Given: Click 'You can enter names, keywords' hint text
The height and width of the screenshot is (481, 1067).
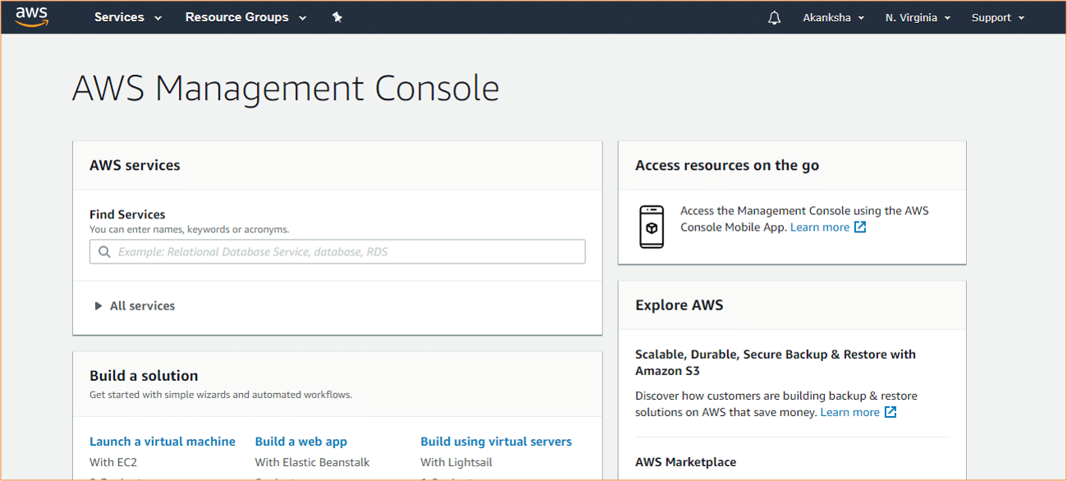Looking at the screenshot, I should click(x=189, y=230).
